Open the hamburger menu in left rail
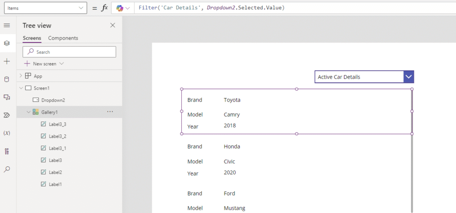 click(x=7, y=25)
